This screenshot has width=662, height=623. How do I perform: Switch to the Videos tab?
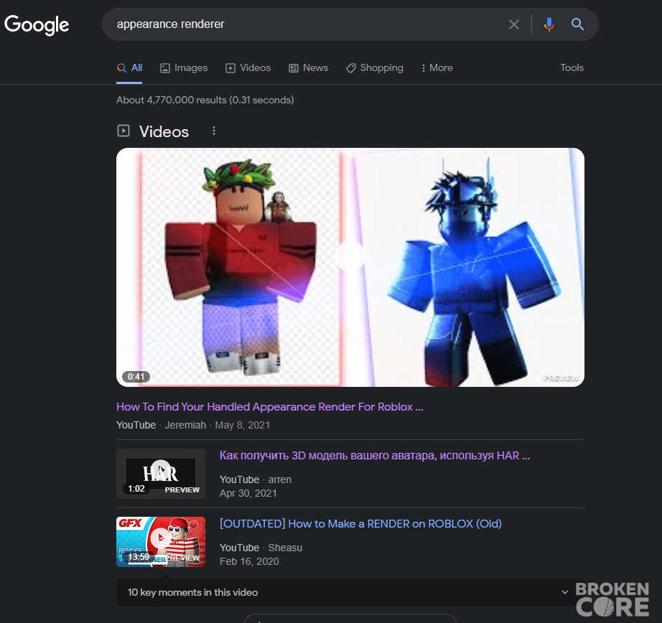248,68
